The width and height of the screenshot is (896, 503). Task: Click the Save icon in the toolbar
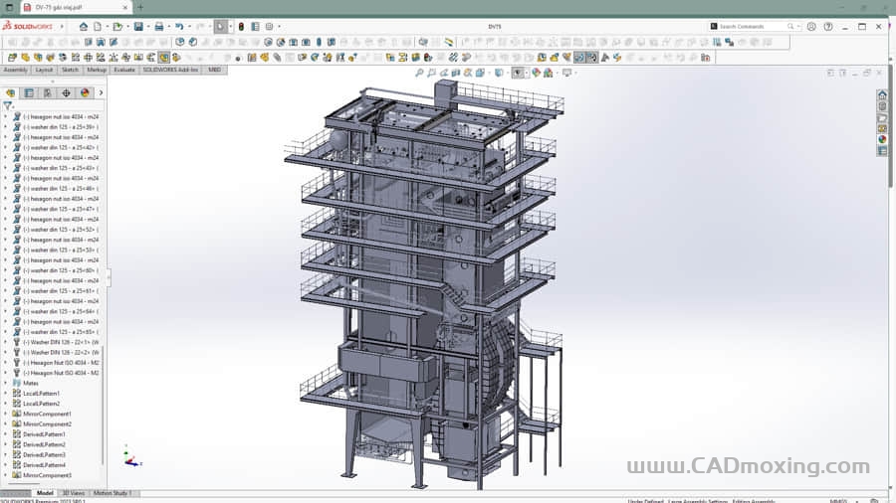[x=138, y=27]
